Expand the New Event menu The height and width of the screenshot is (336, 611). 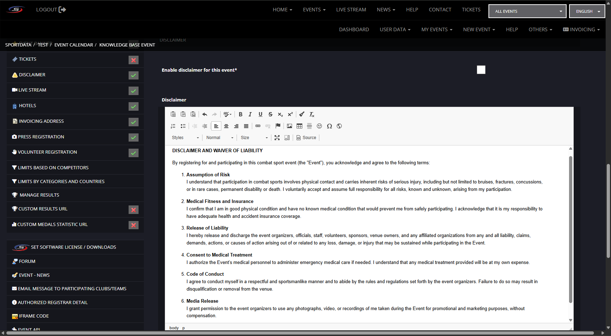[x=479, y=29]
